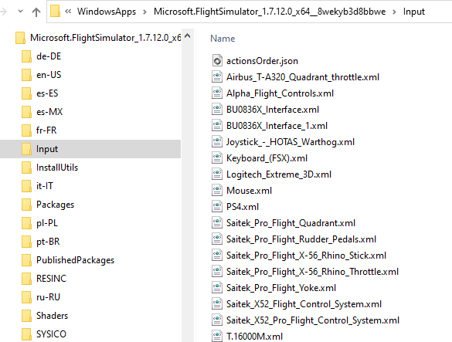Click the Mouse.xml file icon
Viewport: 452px width, 342px height.
217,191
